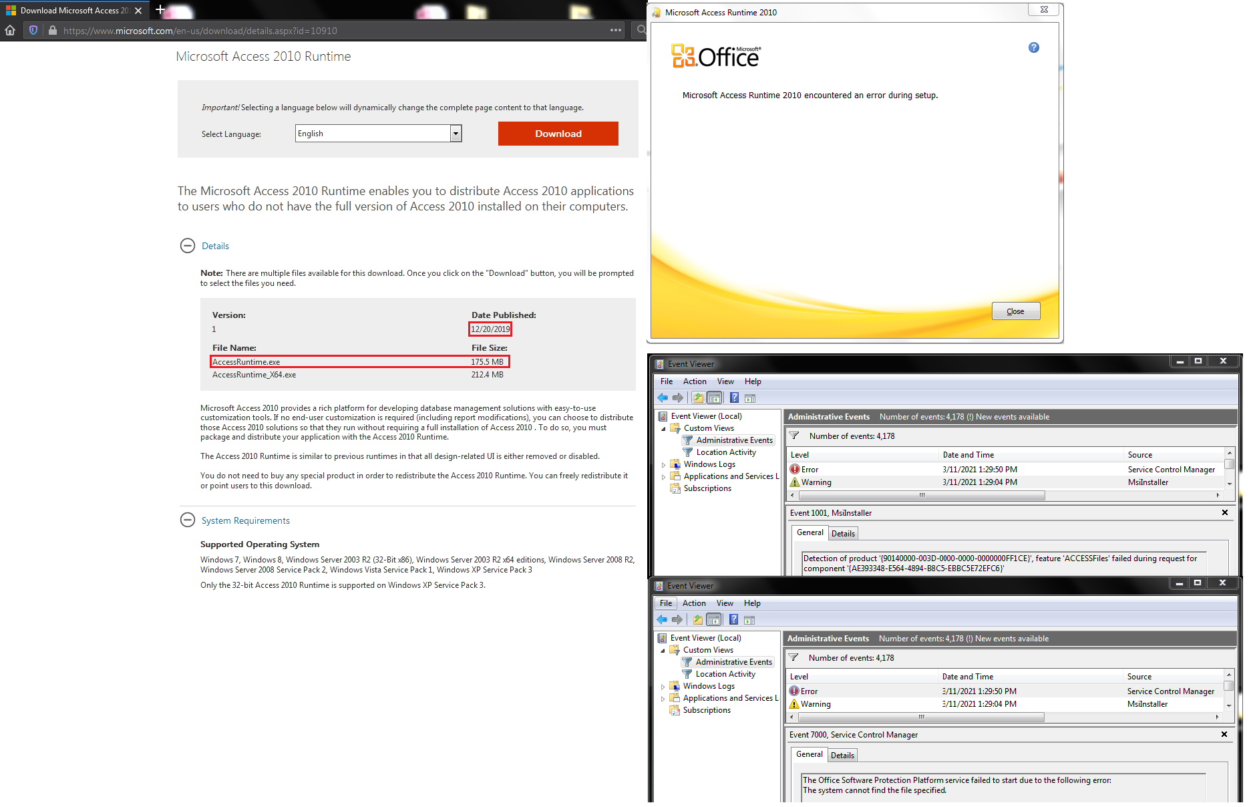Click Up One Level in Event 1001 window
This screenshot has width=1253, height=807.
point(698,398)
